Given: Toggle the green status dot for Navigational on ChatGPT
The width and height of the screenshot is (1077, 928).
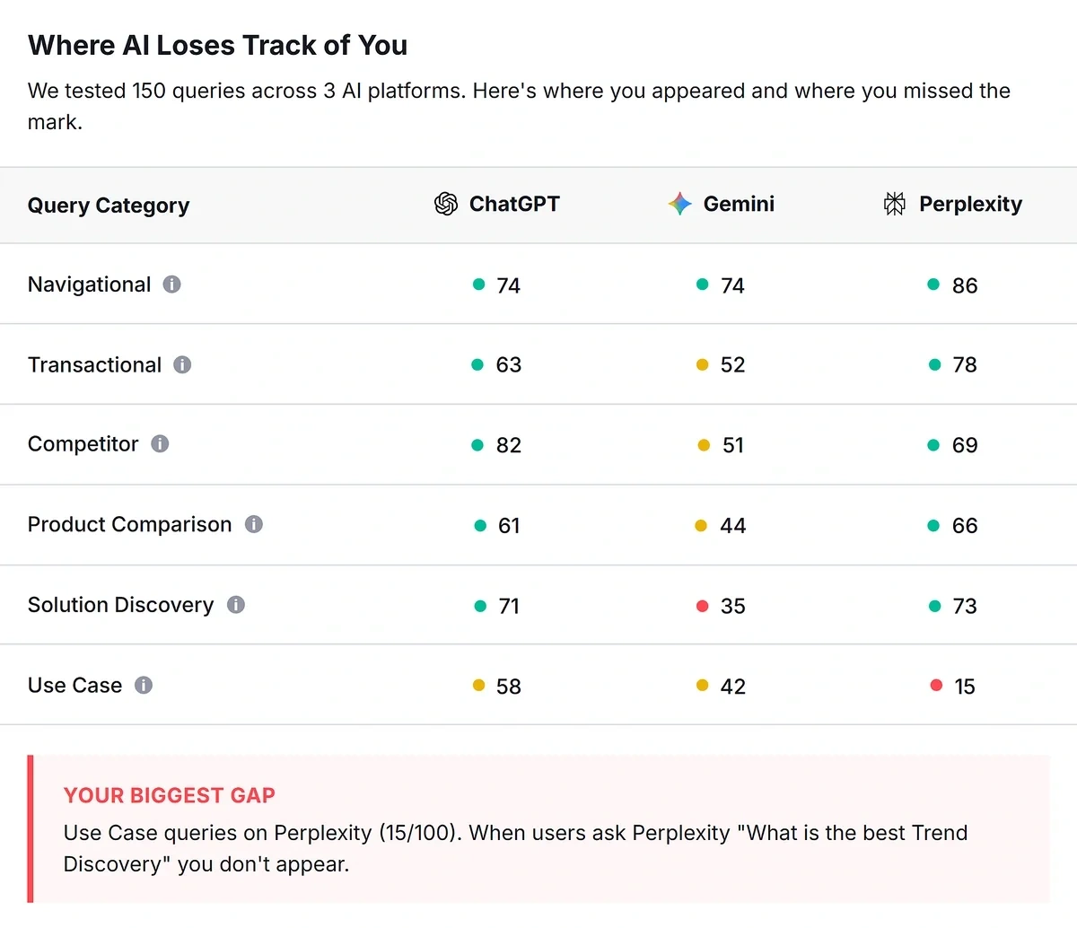Looking at the screenshot, I should click(x=479, y=285).
